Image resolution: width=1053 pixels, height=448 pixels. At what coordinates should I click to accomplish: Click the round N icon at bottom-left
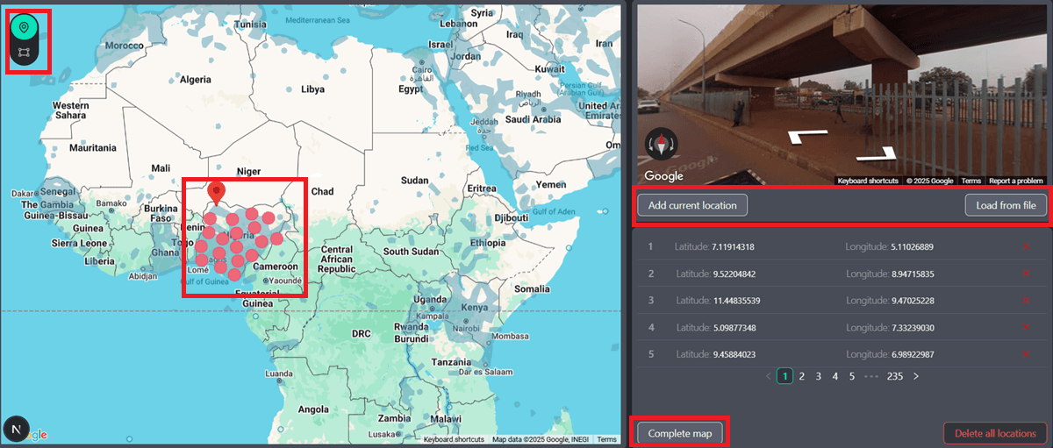point(17,429)
